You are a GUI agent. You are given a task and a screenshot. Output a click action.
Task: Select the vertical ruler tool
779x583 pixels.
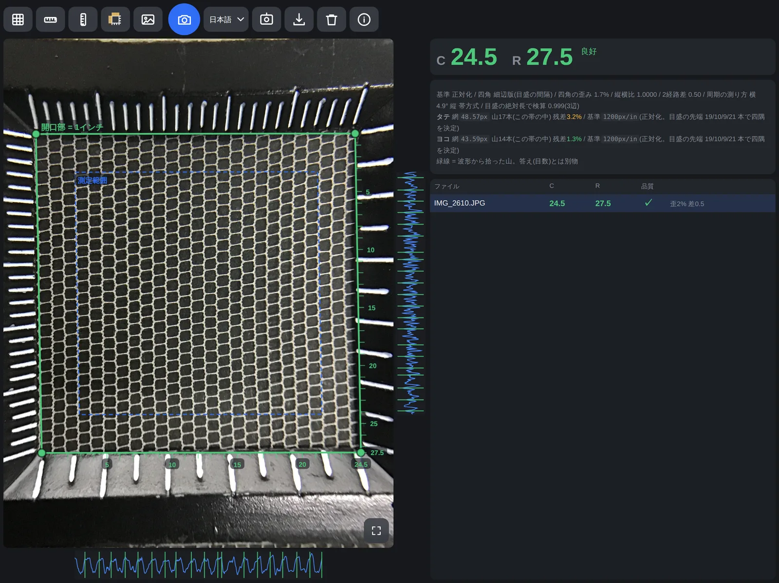pos(83,19)
